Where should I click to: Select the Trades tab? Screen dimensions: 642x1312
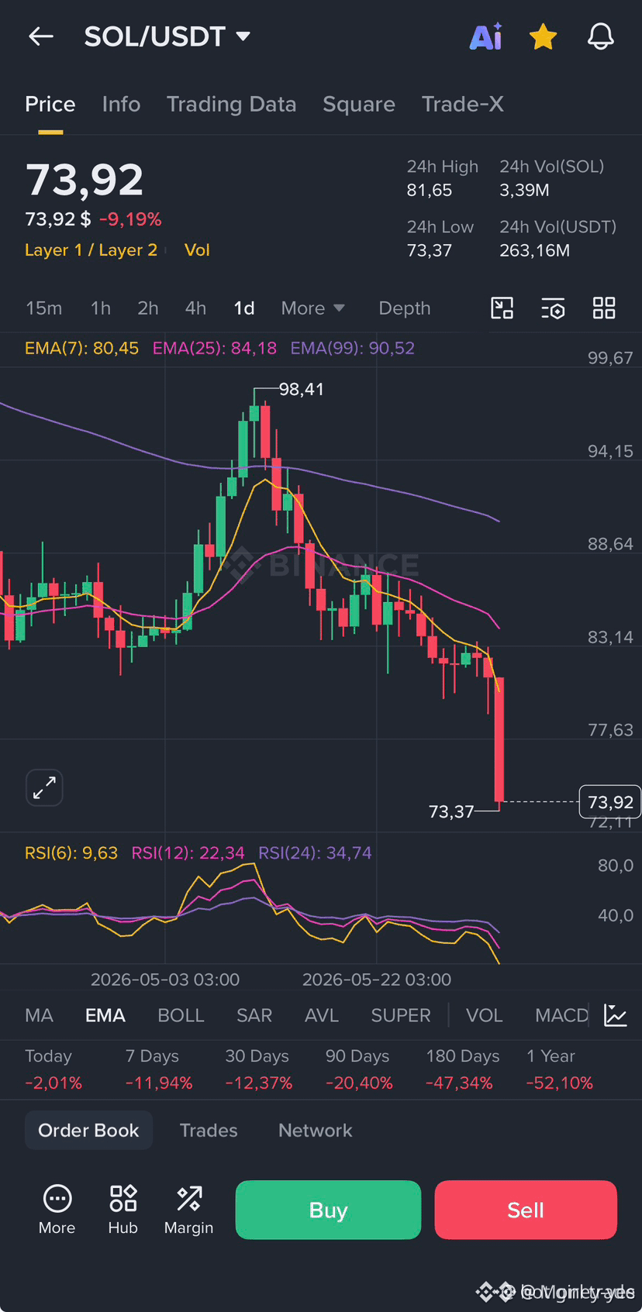pyautogui.click(x=209, y=1131)
